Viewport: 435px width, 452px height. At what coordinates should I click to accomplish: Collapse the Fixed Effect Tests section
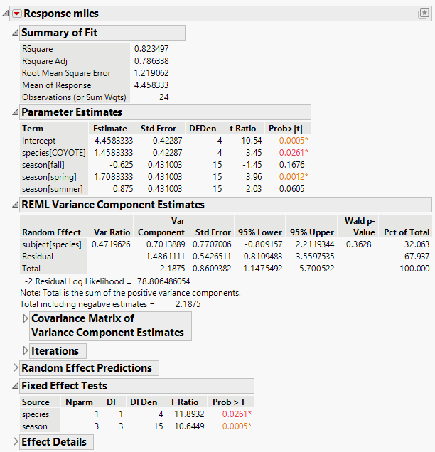(x=16, y=386)
